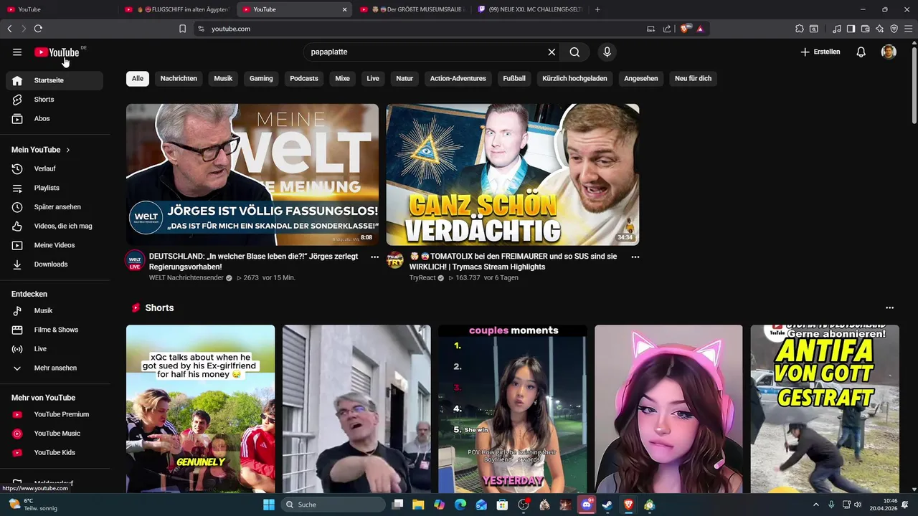Expand the Mein YouTube section
The width and height of the screenshot is (918, 516).
[41, 150]
